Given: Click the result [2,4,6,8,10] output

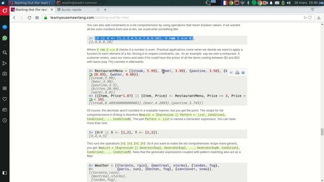Looking at the screenshot, I should pyautogui.click(x=101, y=42).
